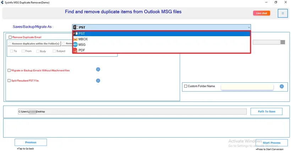Click the PDF icon in the list
Screen dimensions: 291x155
[75, 50]
